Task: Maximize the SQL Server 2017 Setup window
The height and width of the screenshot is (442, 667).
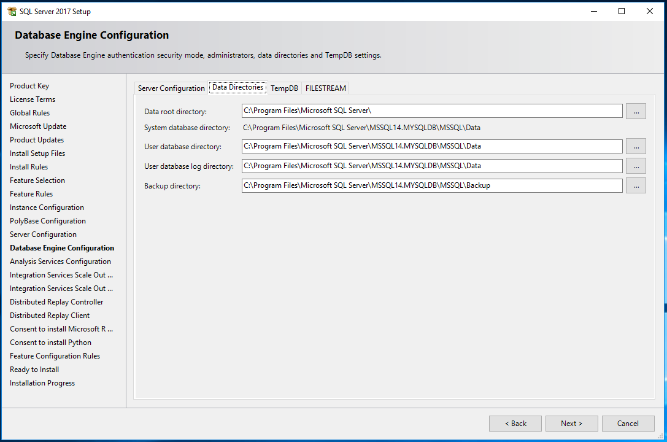Action: (x=622, y=11)
